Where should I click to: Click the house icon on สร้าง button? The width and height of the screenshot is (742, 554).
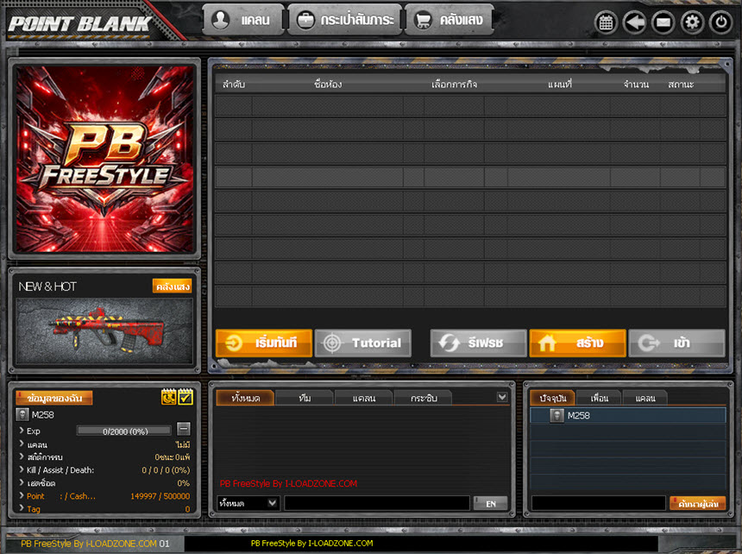pos(547,343)
